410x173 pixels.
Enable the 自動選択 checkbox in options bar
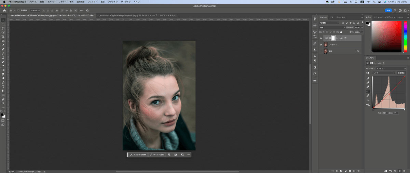tap(18, 11)
